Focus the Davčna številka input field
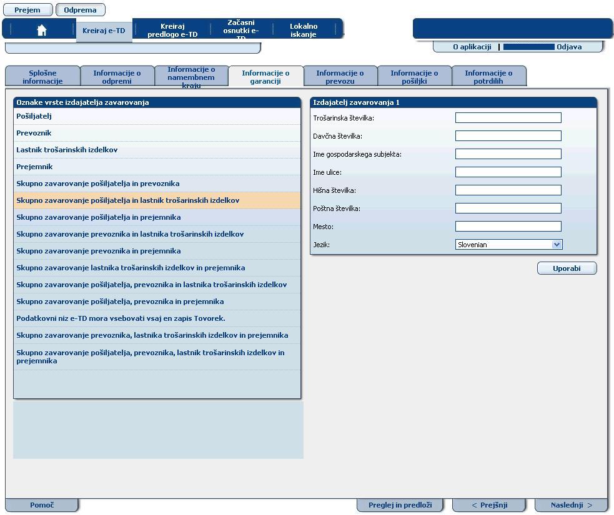Image resolution: width=614 pixels, height=515 pixels. tap(508, 136)
